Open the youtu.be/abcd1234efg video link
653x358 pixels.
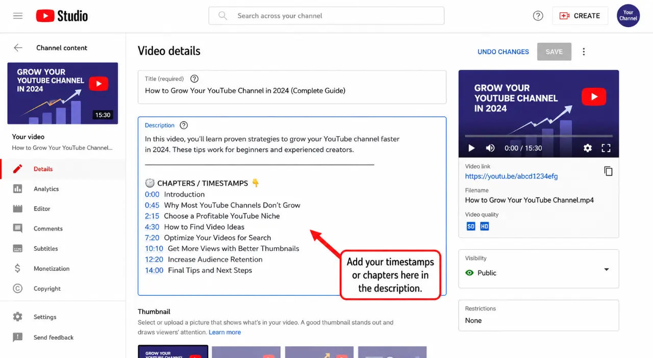(x=511, y=176)
